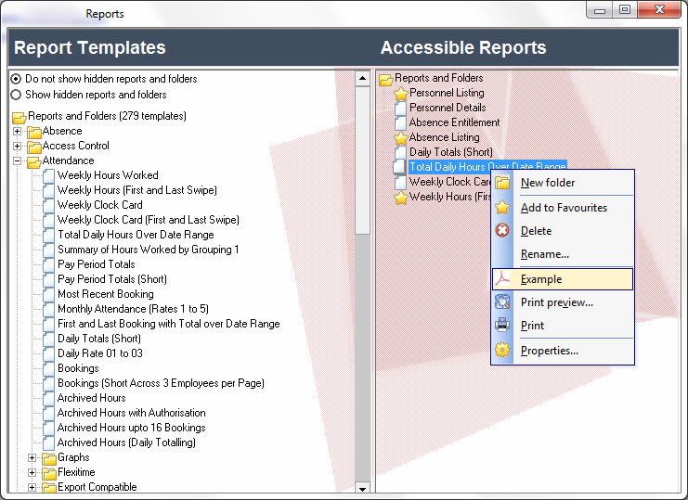
Task: Expand the Graphs folder node
Action: [x=32, y=458]
